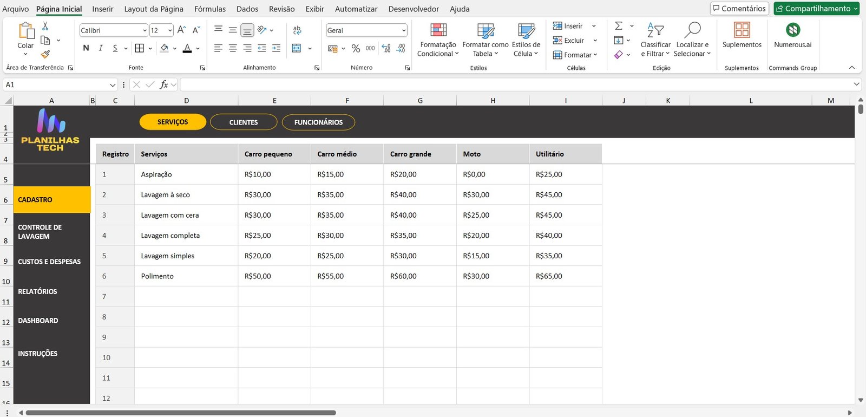Open the font size dropdown
This screenshot has width=866, height=417.
coord(170,30)
